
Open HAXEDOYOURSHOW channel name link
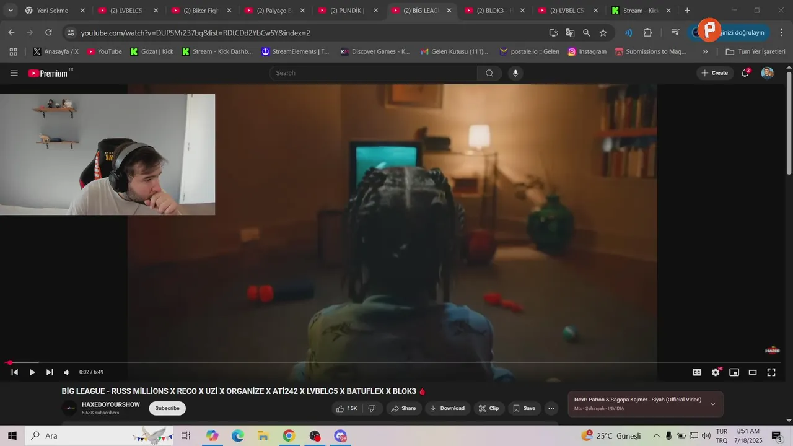click(111, 404)
